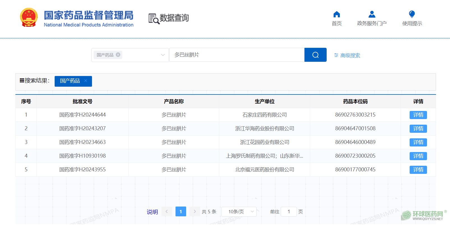Close the 国产药品 search result filter
Viewport: 450px width, 225px height.
click(86, 81)
